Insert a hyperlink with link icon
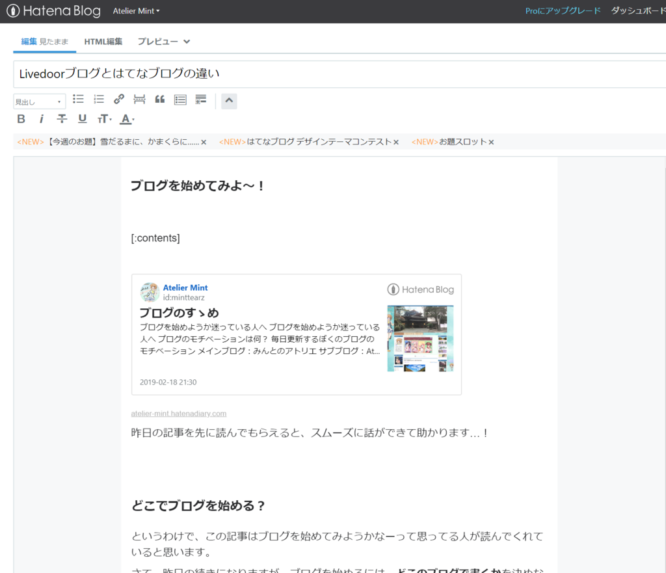The width and height of the screenshot is (666, 573). pos(119,100)
